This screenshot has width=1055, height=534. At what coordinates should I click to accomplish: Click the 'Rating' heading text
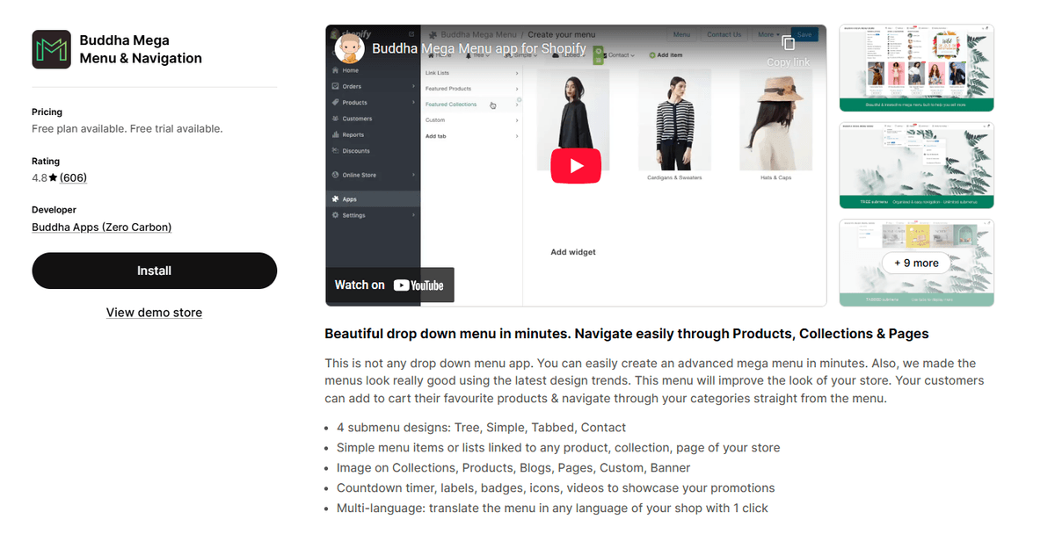coord(46,162)
